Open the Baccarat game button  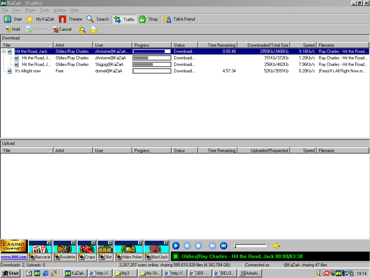[x=40, y=257]
